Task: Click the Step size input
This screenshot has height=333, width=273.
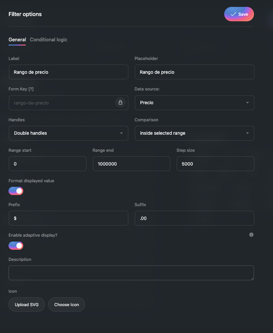Action: 215,164
